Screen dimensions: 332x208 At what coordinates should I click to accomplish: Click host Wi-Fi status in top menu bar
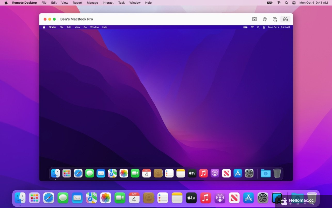[279, 3]
